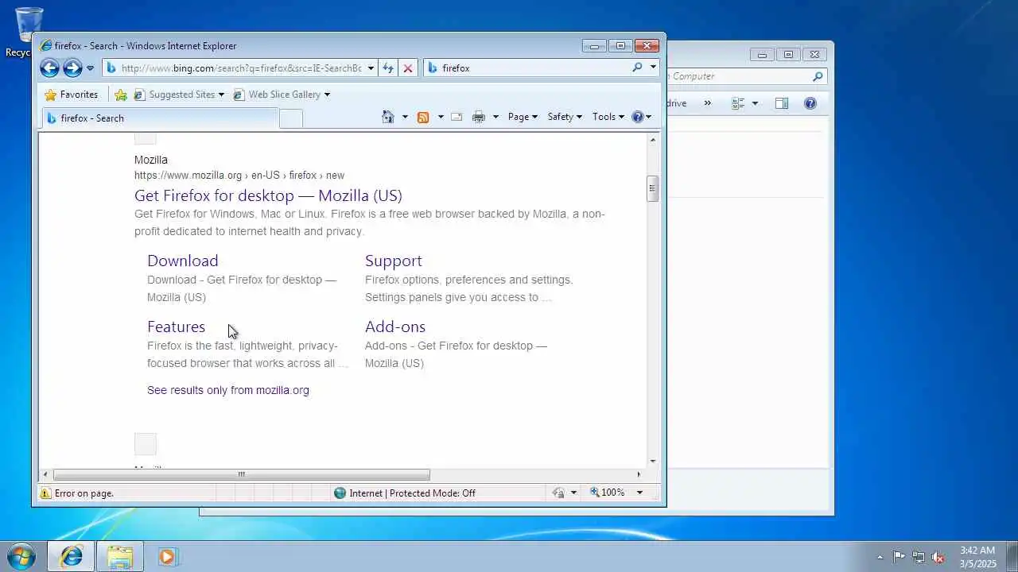The height and width of the screenshot is (572, 1018).
Task: Click the network tray icon
Action: tap(919, 557)
